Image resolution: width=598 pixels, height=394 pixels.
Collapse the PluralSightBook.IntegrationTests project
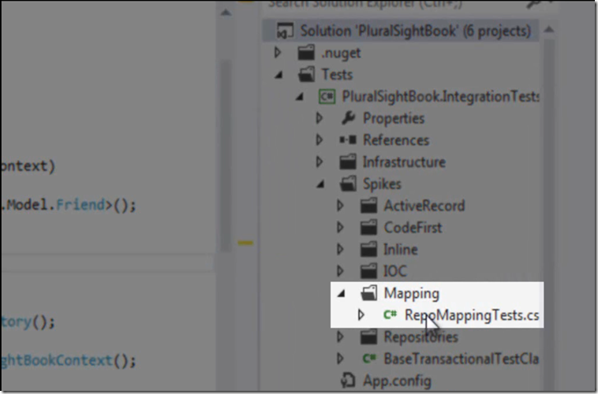point(300,97)
